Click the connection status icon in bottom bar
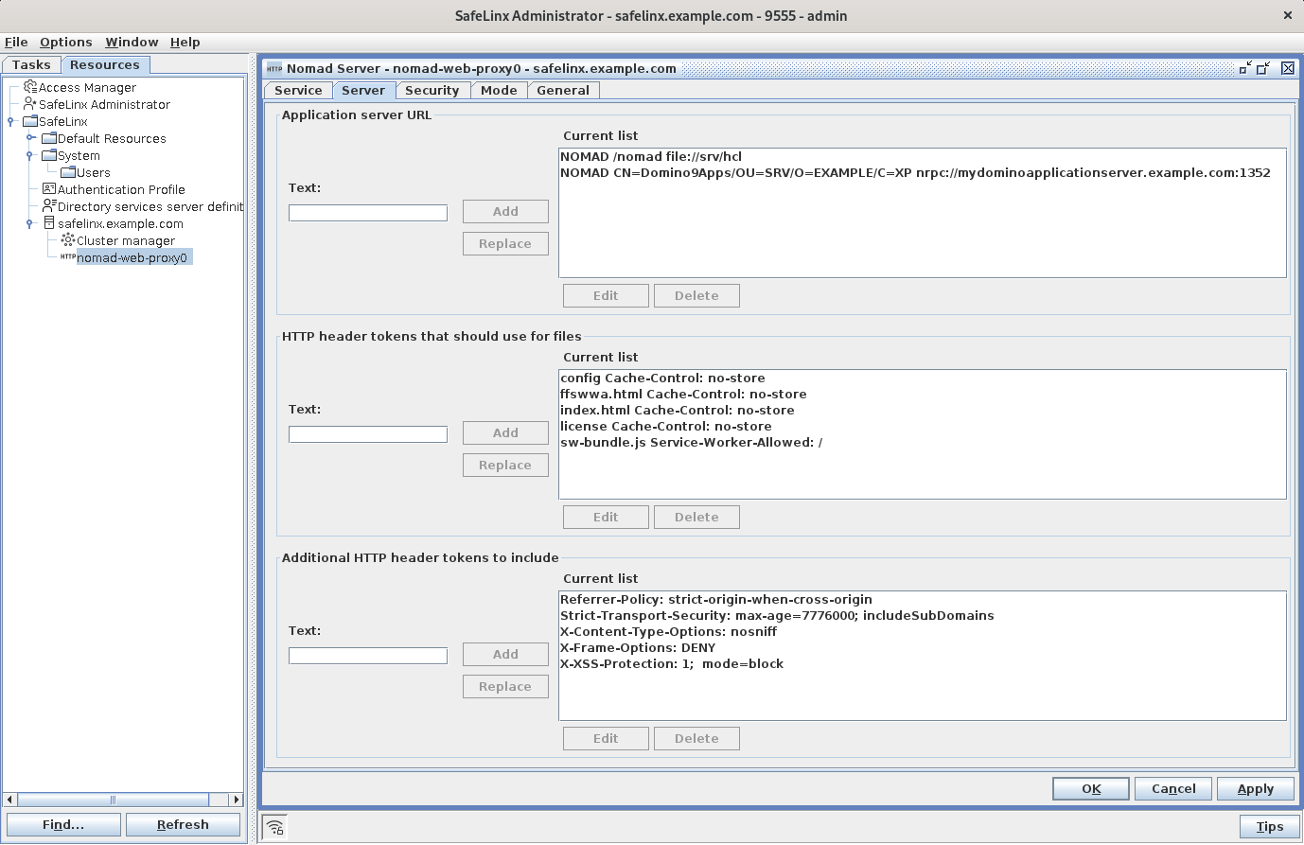 tap(274, 826)
